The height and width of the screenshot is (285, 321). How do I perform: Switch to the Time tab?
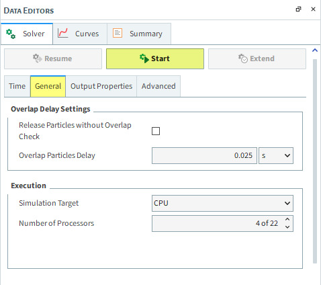(17, 86)
